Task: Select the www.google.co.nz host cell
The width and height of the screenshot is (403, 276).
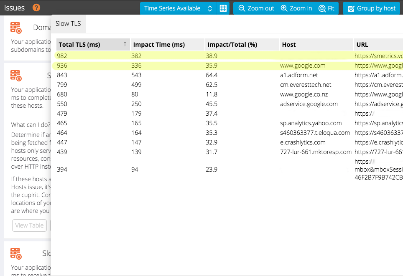Action: pyautogui.click(x=304, y=94)
